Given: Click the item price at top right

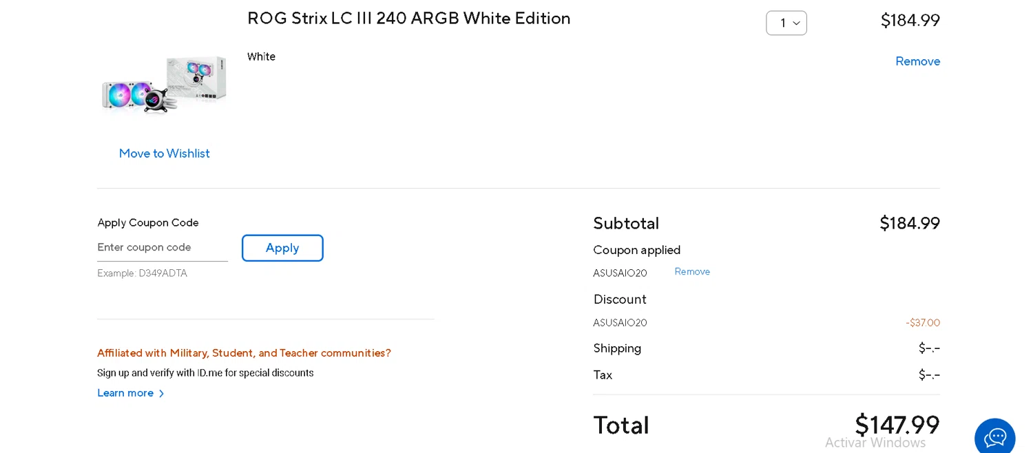Looking at the screenshot, I should tap(910, 21).
